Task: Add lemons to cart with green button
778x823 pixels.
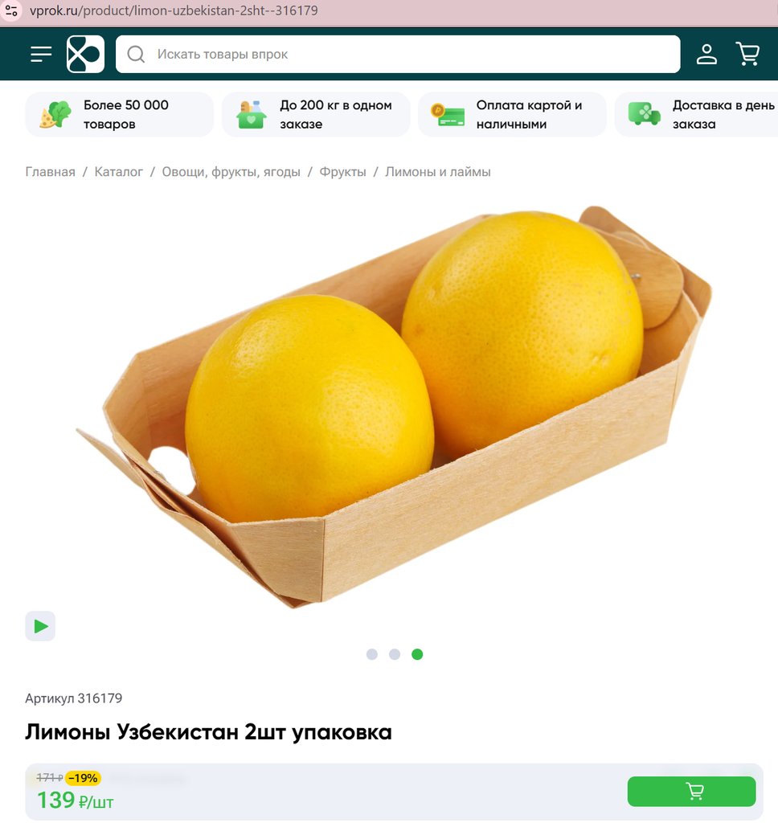Action: [691, 791]
